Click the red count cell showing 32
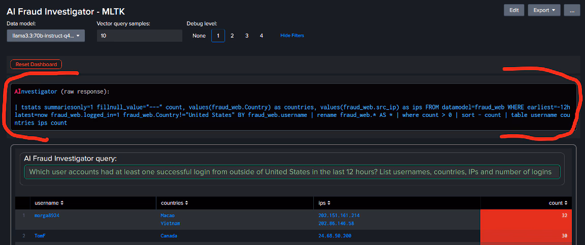Image resolution: width=585 pixels, height=245 pixels. [x=526, y=219]
